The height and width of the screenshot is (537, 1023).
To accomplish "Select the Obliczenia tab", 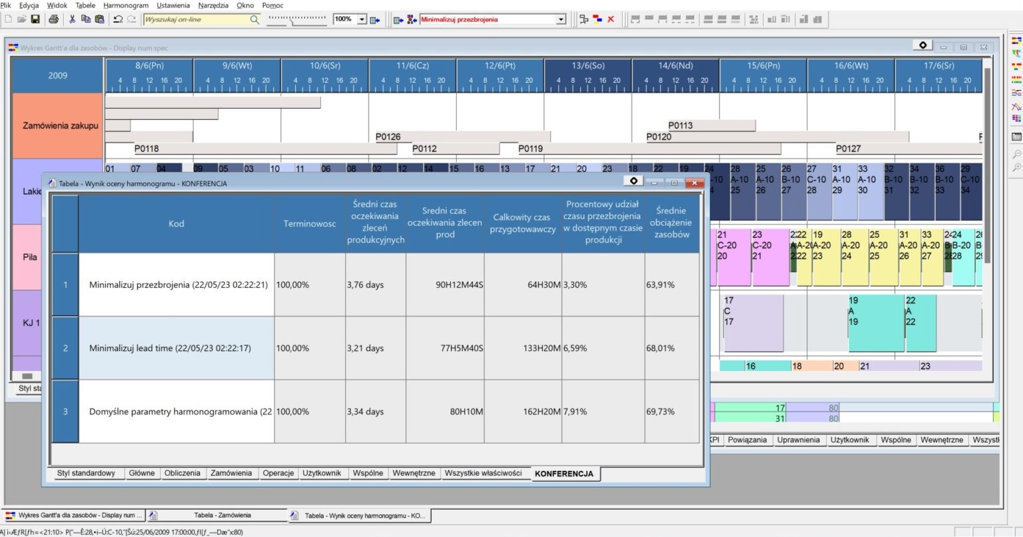I will pyautogui.click(x=183, y=473).
